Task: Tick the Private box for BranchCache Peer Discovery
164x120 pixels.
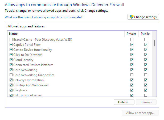Action: click(132, 39)
